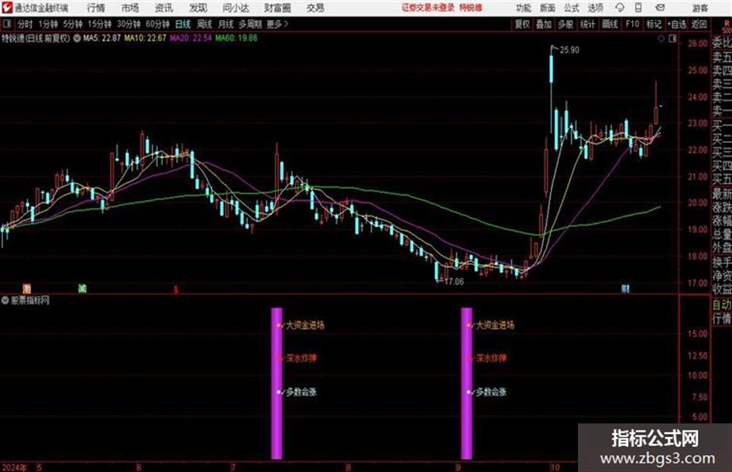
Task: Click the first 多数会涨 signal label
Action: 301,392
